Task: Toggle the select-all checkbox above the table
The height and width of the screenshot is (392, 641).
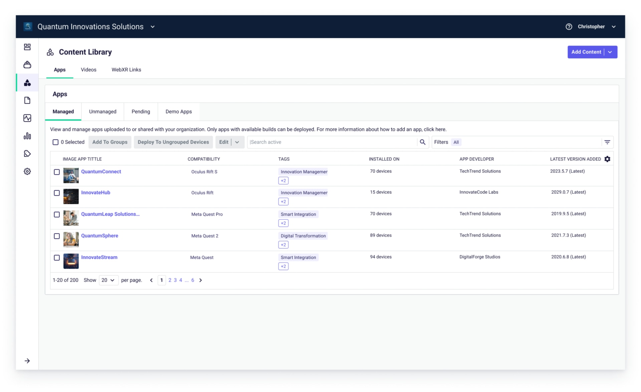Action: (x=55, y=142)
